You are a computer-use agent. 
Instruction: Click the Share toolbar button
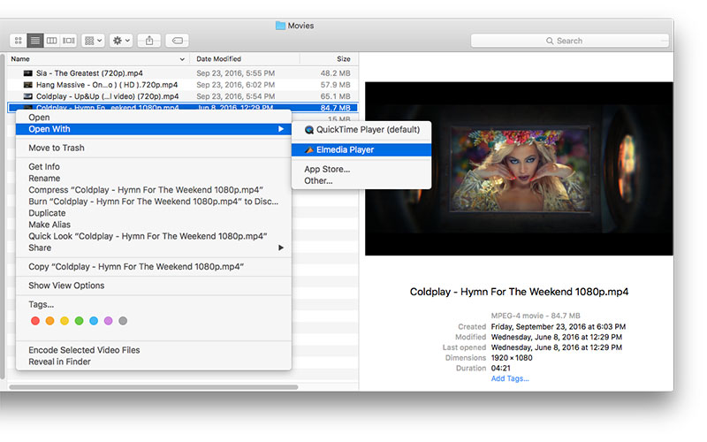pyautogui.click(x=149, y=41)
